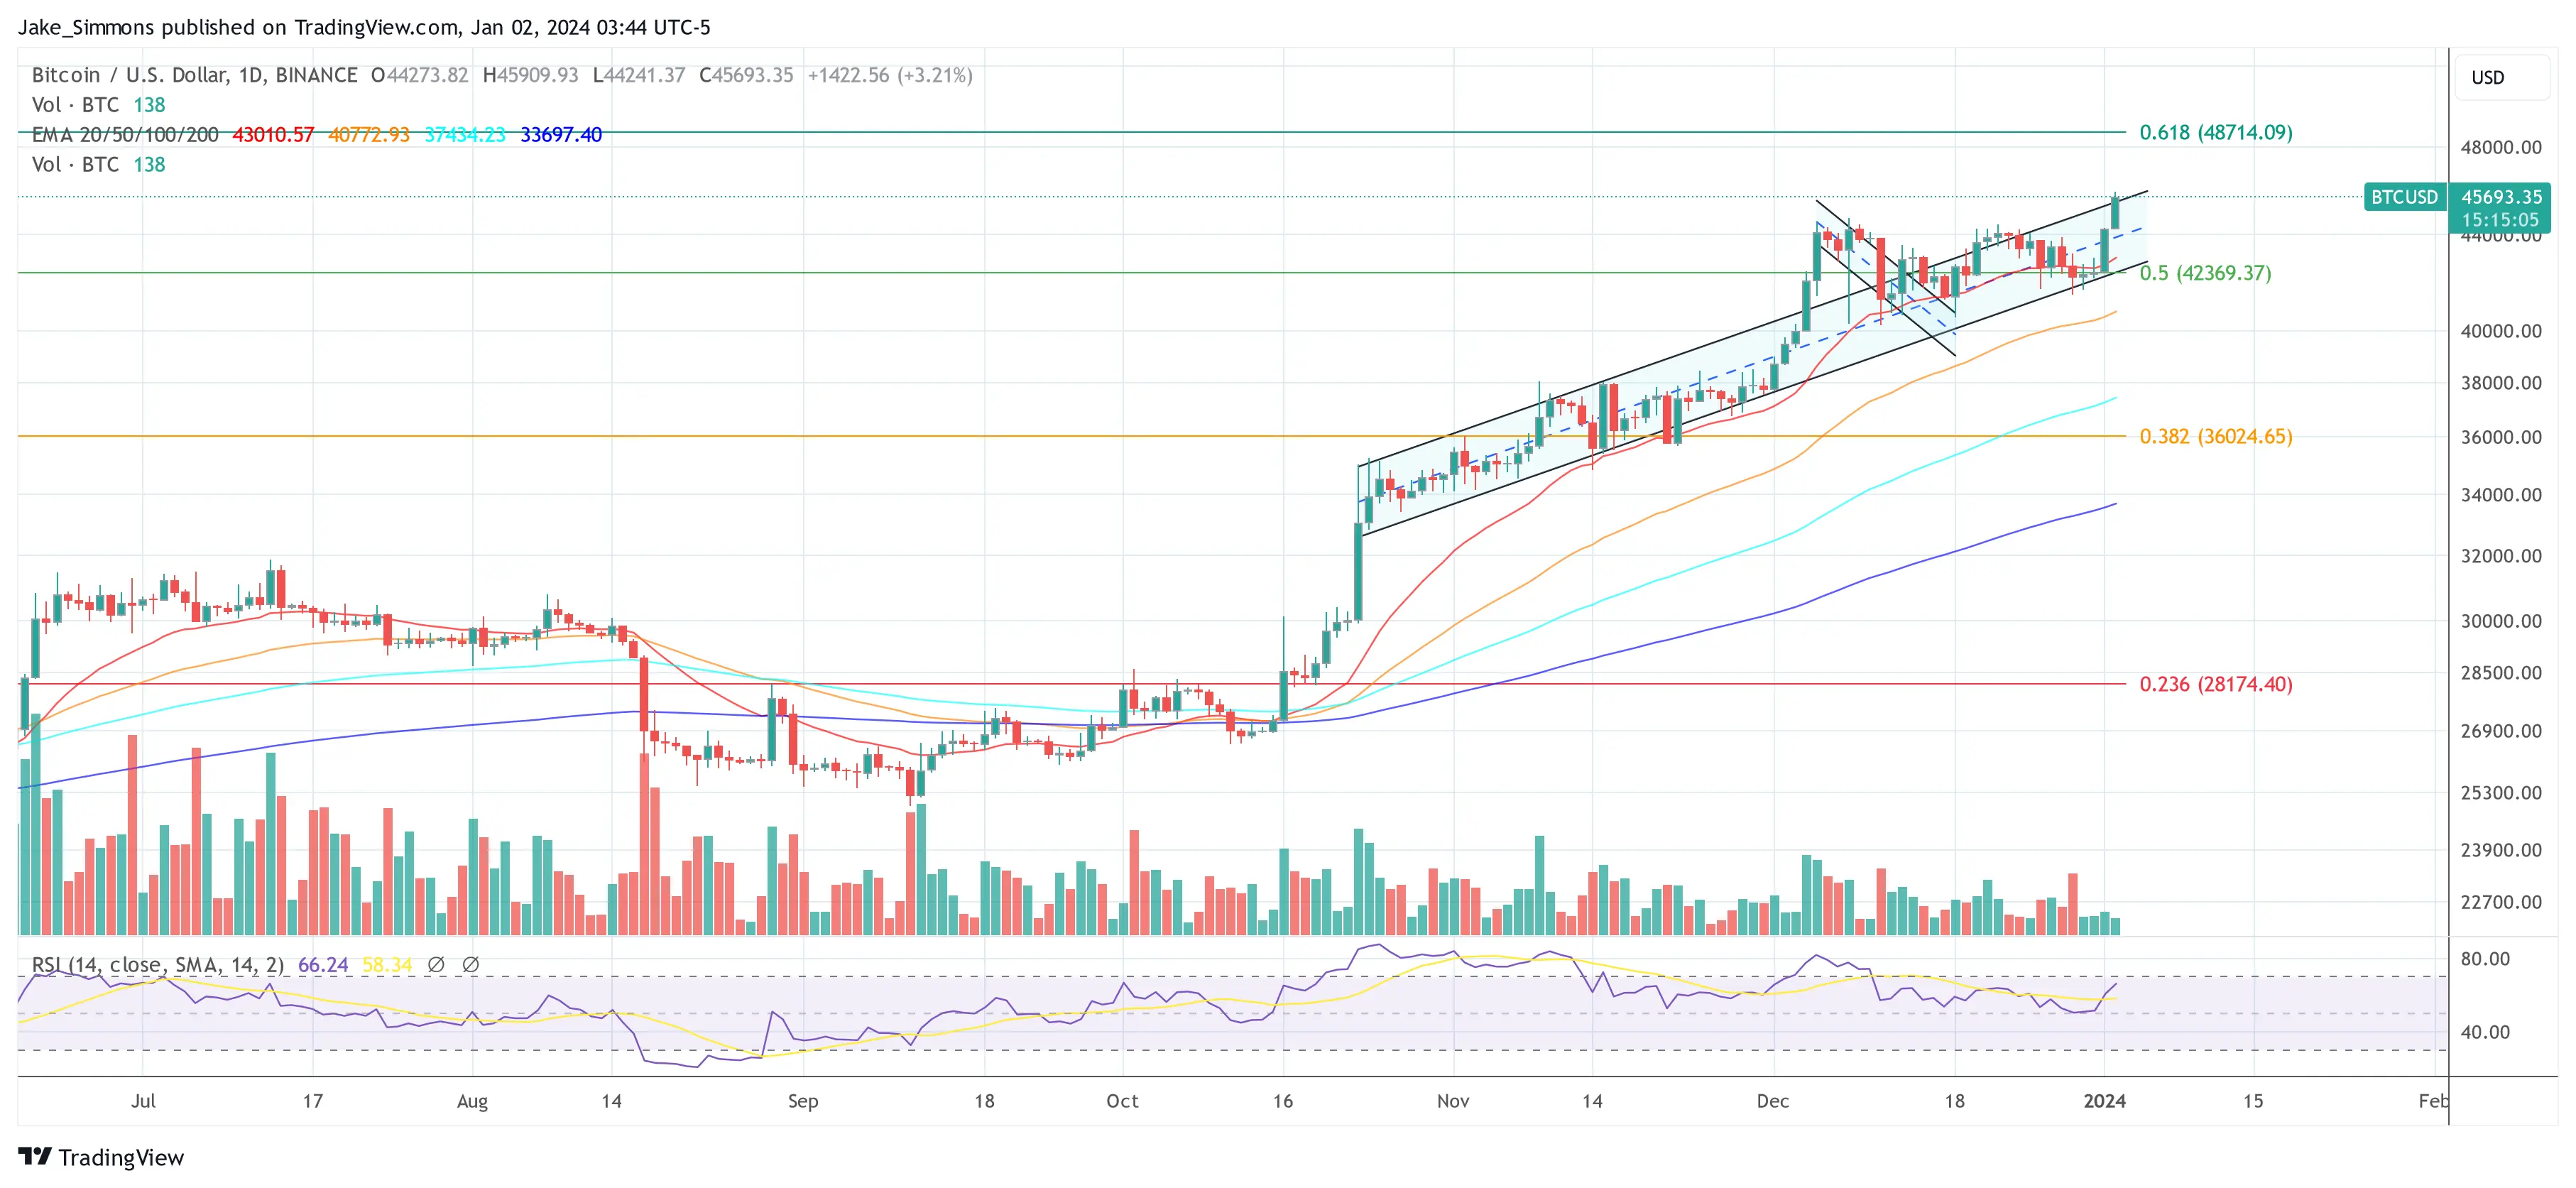Click the 2024 marker on time axis

click(2103, 1101)
